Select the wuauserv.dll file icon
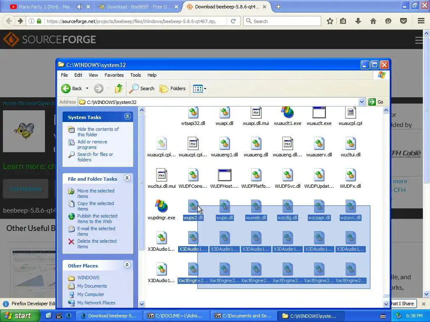This screenshot has height=322, width=430. (x=319, y=144)
